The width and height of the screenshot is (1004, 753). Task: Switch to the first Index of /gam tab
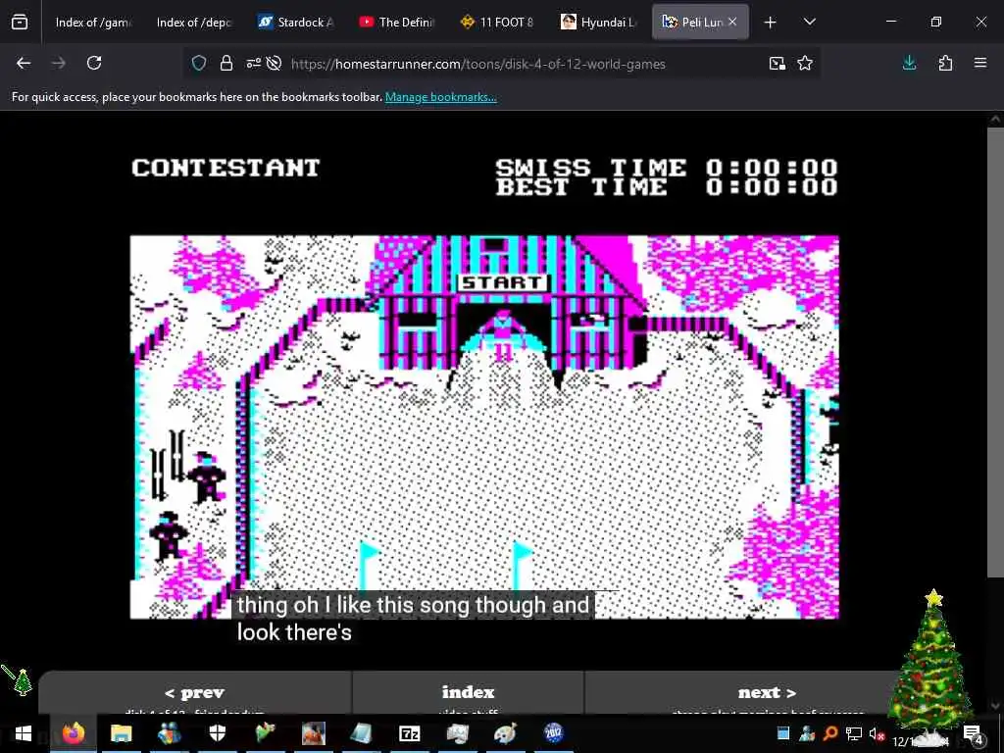tap(92, 22)
